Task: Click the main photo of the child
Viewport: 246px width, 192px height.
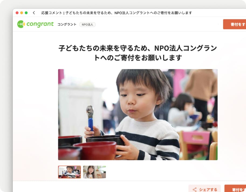Action: (138, 115)
